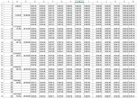Click cell F32 showing 0:09:33
The image size is (137, 98).
click(x=53, y=85)
